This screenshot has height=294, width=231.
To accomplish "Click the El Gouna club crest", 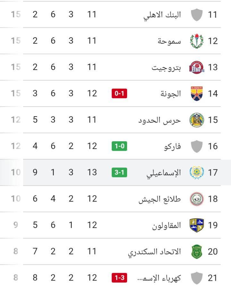I will pyautogui.click(x=197, y=94).
